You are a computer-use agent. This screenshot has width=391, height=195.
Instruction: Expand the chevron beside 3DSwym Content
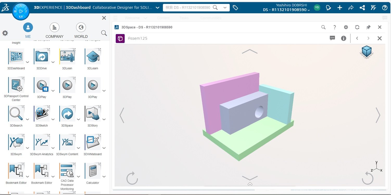(x=78, y=148)
